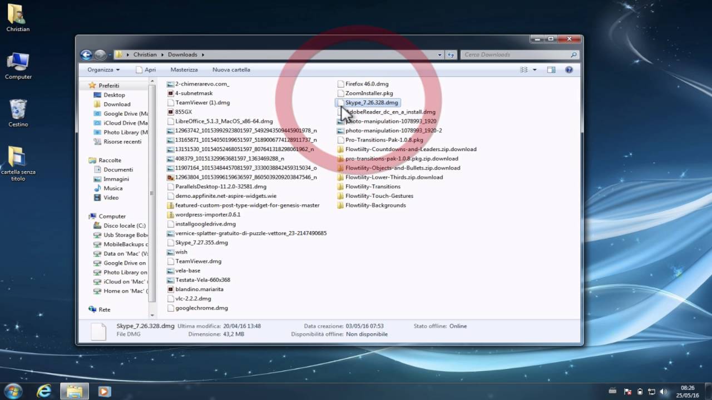The height and width of the screenshot is (400, 712).
Task: Select the Firefox 46.0.dmg file
Action: (363, 84)
